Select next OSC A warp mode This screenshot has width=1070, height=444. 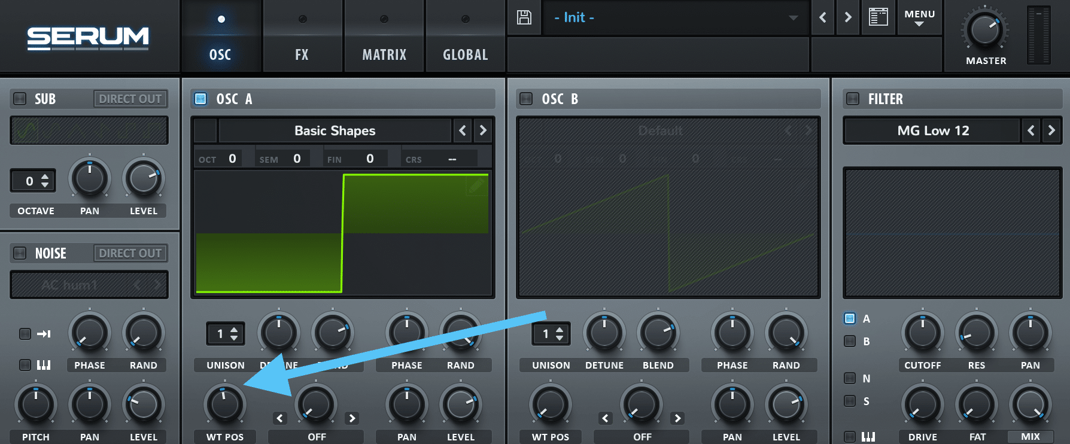352,418
